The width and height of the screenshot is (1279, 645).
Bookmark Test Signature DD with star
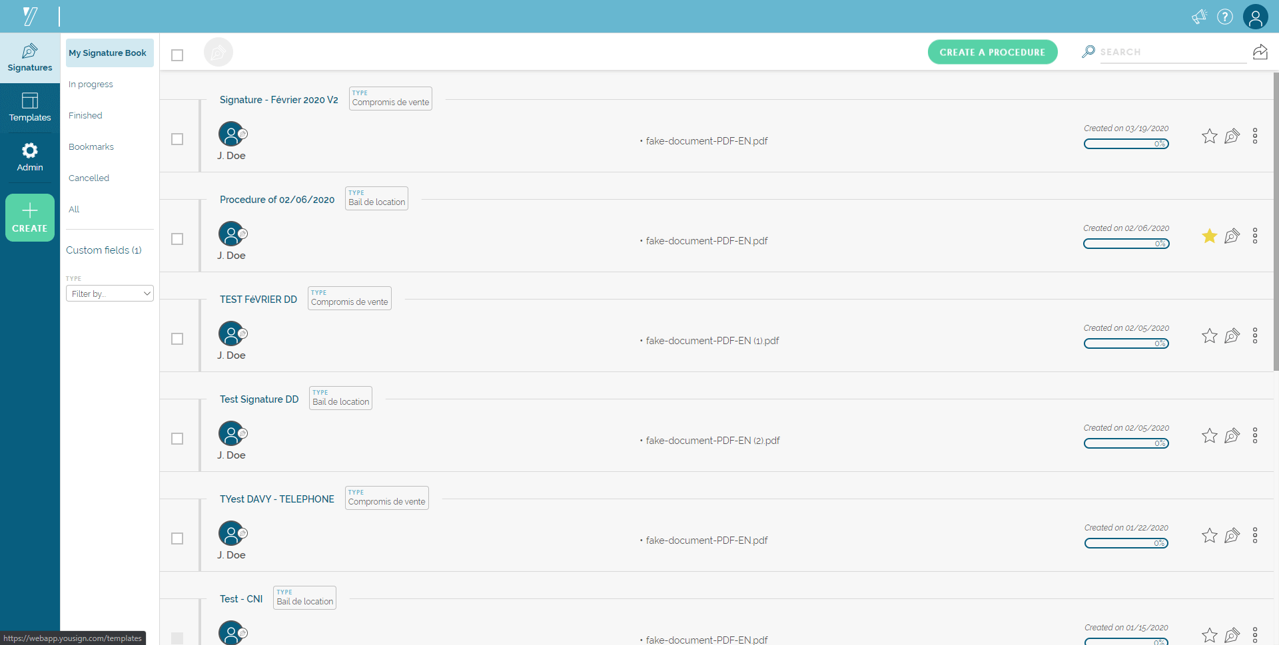tap(1210, 436)
